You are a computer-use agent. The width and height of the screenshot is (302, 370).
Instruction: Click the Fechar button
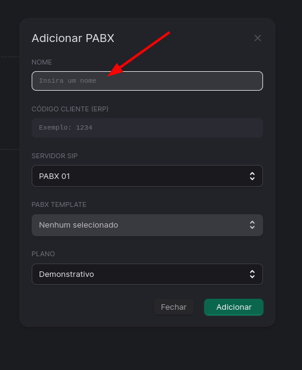coord(174,307)
